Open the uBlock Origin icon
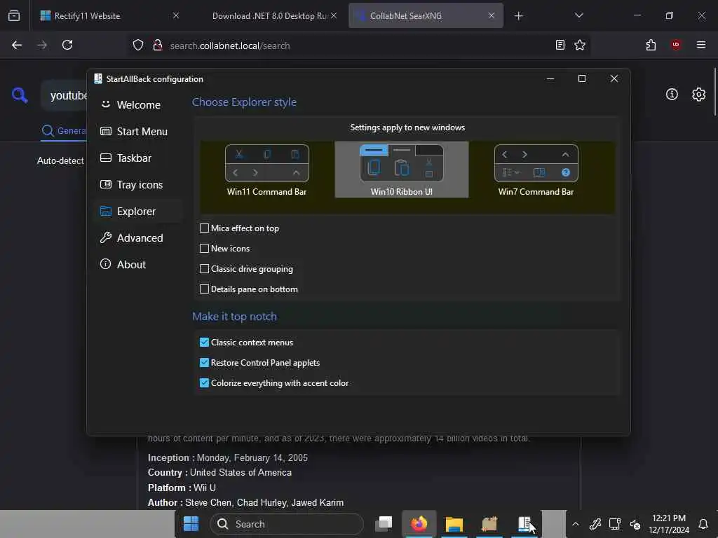The width and height of the screenshot is (718, 538). 676,45
